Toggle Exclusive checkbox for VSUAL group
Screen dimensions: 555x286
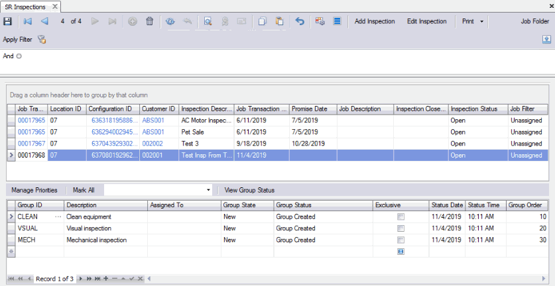pyautogui.click(x=401, y=228)
